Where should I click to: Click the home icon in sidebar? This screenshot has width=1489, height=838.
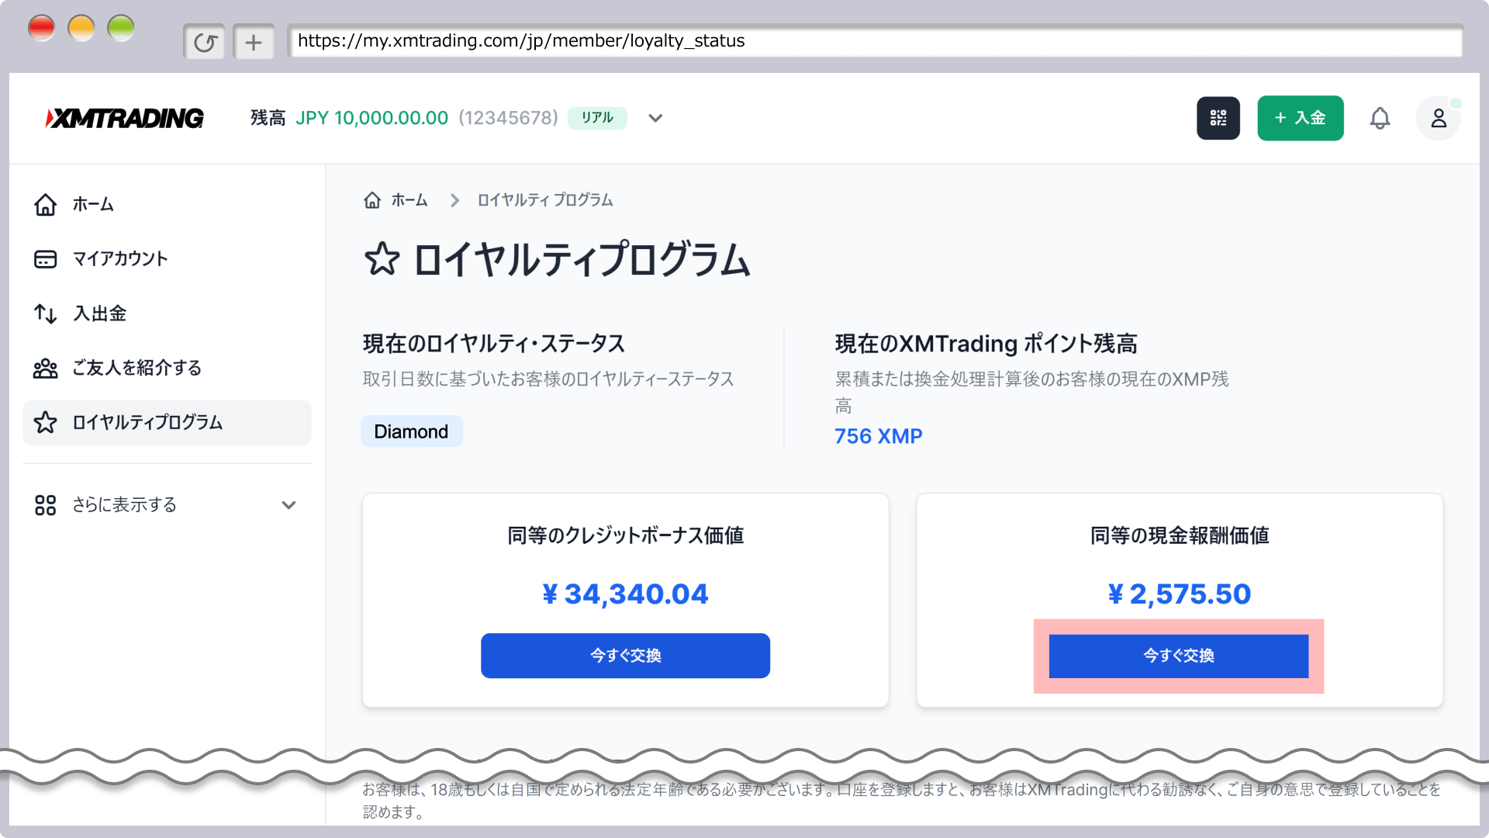[x=45, y=204]
